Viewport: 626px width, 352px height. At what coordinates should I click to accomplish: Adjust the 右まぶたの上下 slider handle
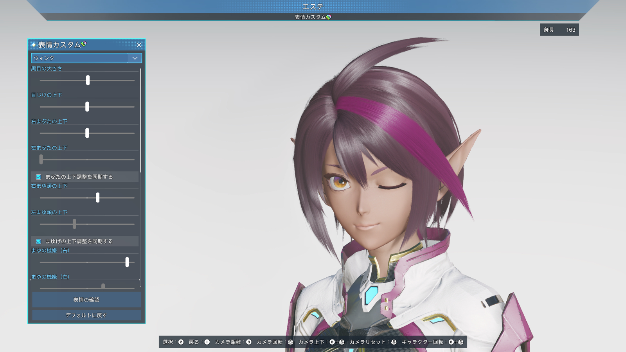87,133
